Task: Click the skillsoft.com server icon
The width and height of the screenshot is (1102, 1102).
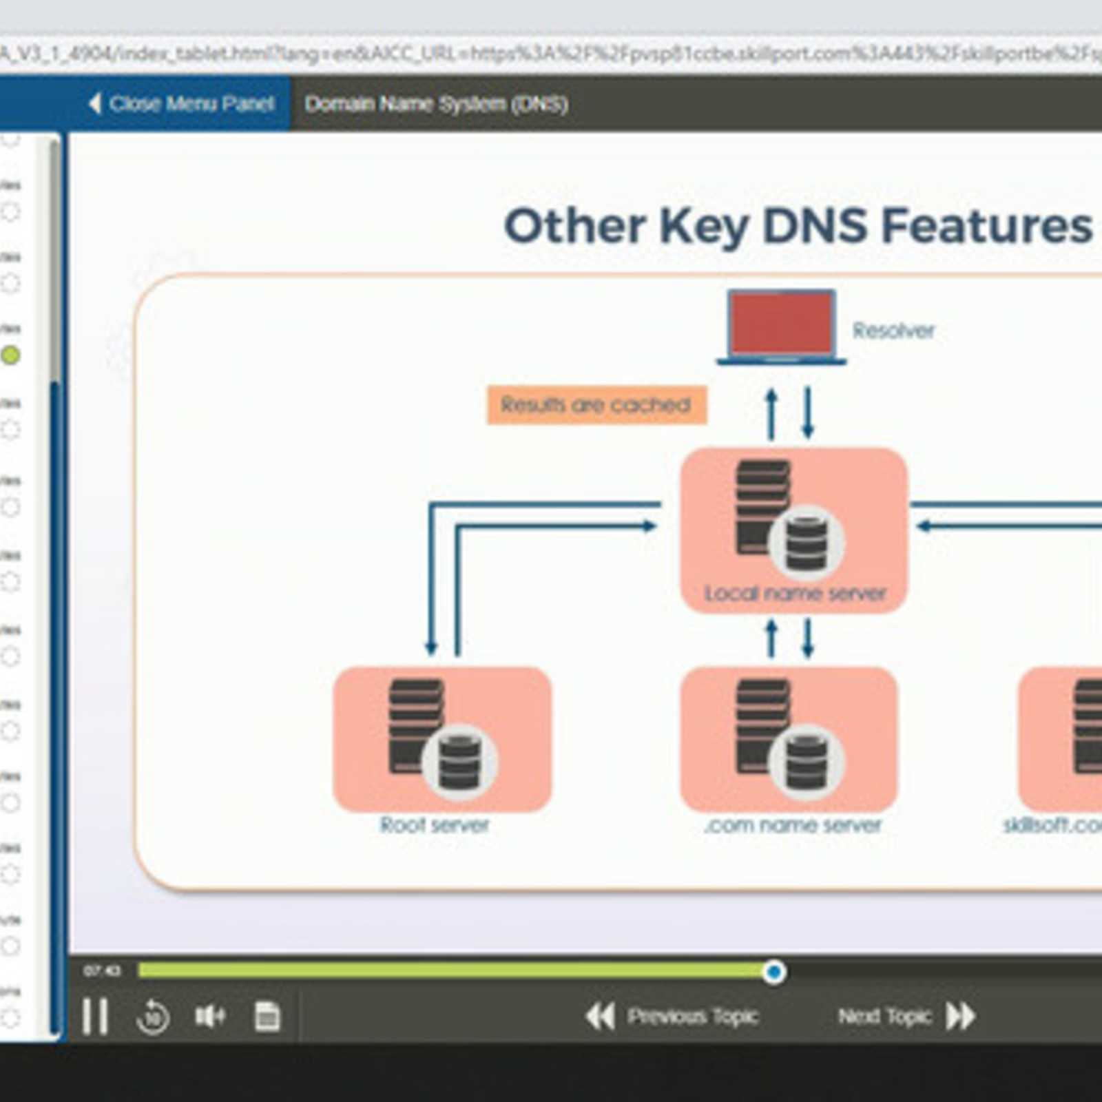Action: (x=1064, y=738)
